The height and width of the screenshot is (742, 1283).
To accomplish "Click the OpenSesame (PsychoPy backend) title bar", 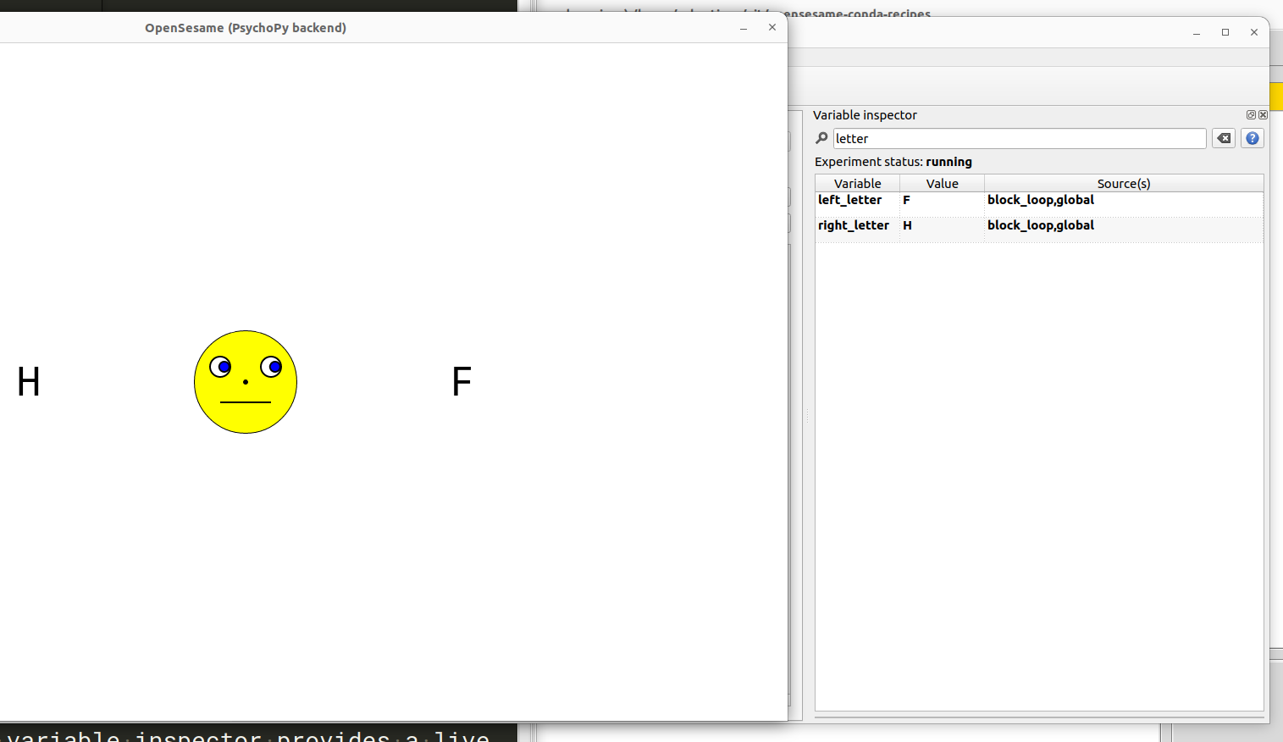I will click(x=246, y=27).
